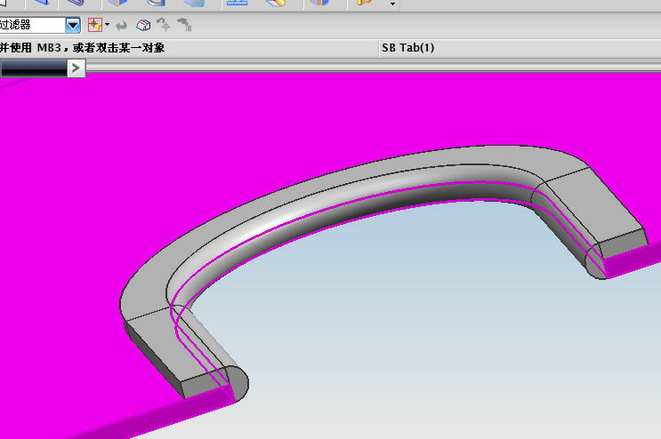The width and height of the screenshot is (661, 439).
Task: Click the green return arrow icon
Action: pos(121,26)
